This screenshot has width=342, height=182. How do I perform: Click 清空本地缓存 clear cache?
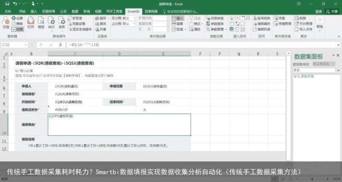80,29
